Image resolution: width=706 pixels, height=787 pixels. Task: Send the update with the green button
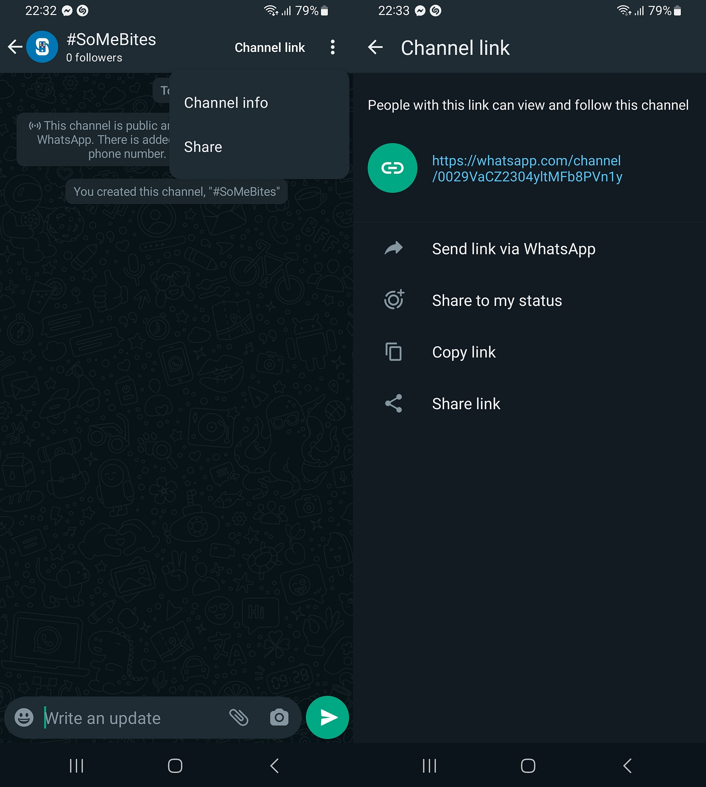click(x=327, y=717)
